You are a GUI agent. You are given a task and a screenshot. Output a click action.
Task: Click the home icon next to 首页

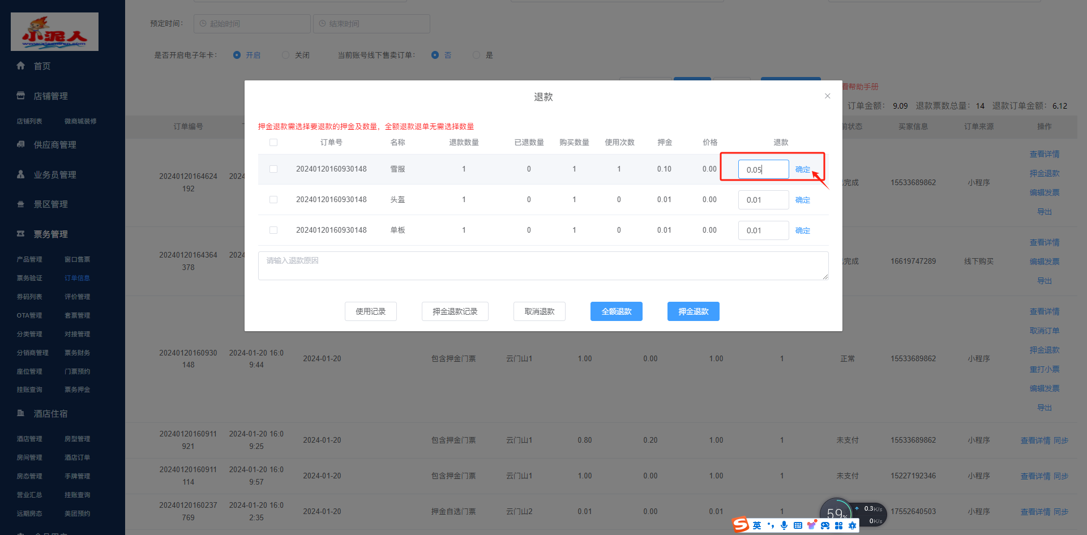pos(21,66)
